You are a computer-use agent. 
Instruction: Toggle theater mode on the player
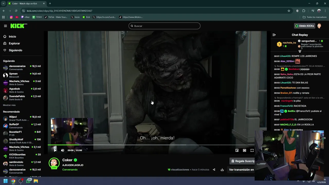pyautogui.click(x=244, y=150)
